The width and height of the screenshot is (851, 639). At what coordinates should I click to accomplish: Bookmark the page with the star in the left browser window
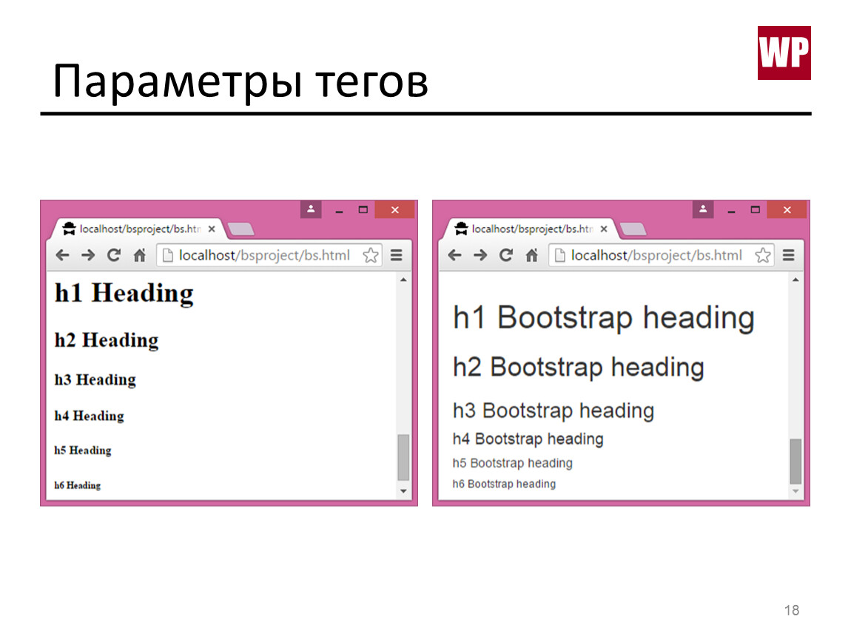(x=371, y=256)
